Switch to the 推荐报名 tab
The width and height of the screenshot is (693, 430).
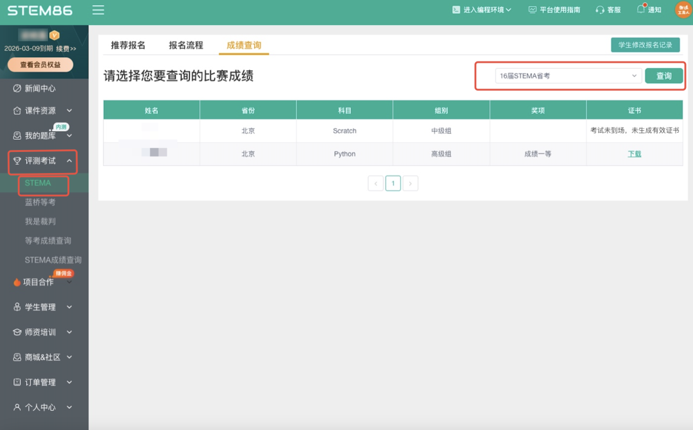tap(128, 45)
